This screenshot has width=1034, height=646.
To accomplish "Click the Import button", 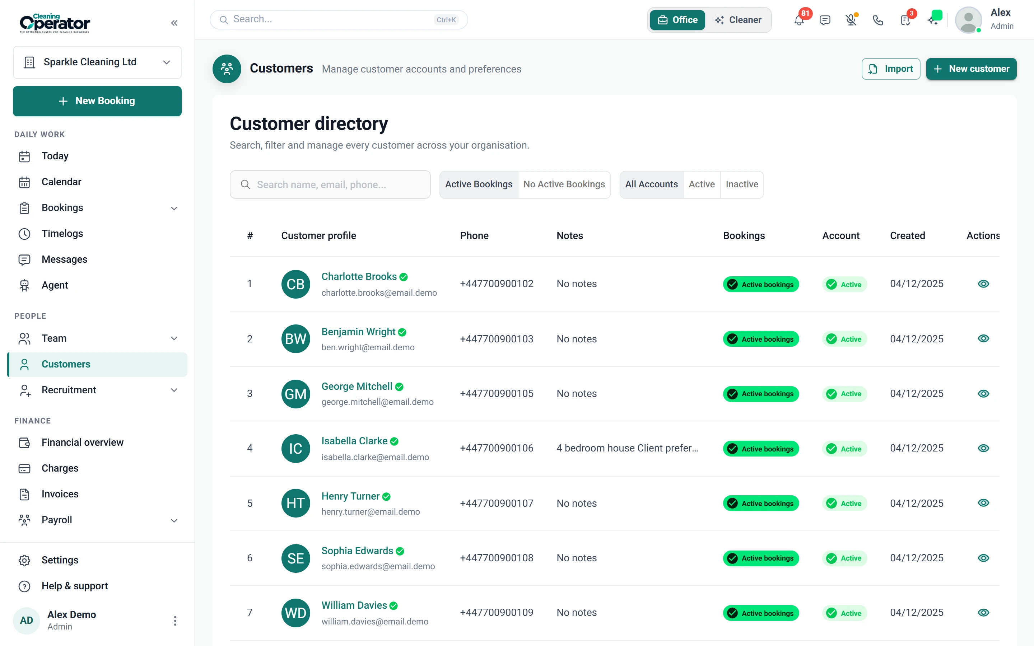I will click(891, 69).
